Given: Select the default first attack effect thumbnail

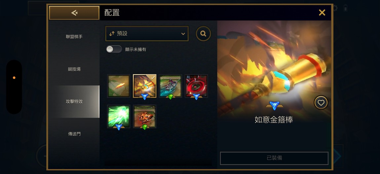Looking at the screenshot, I should point(119,86).
